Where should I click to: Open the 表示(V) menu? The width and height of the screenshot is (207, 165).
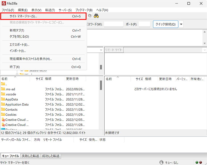pos(36,10)
